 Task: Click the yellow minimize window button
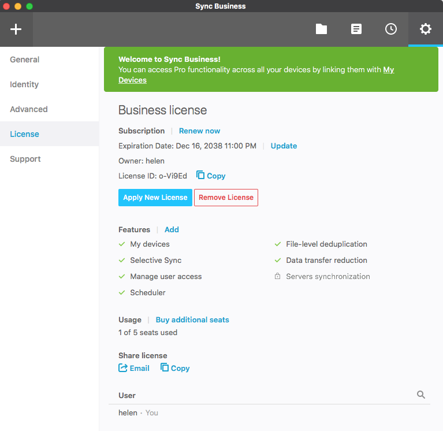pos(18,6)
